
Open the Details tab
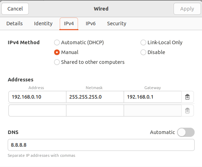[x=14, y=24]
